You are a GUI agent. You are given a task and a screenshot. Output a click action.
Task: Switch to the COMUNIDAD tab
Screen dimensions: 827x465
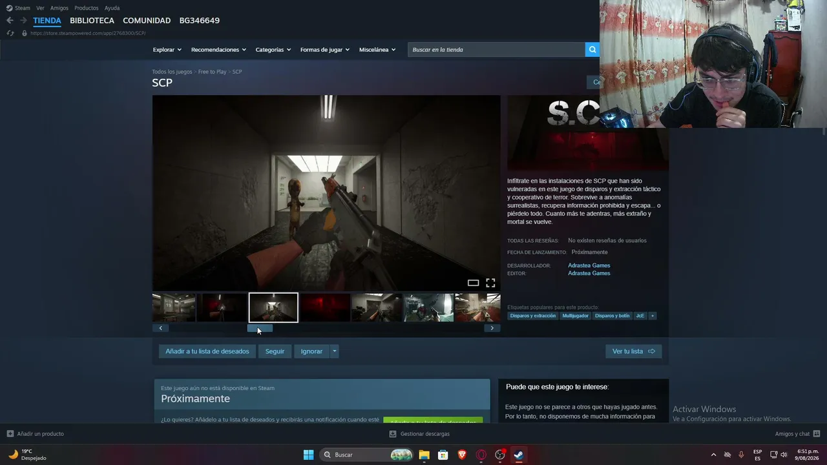click(x=147, y=21)
